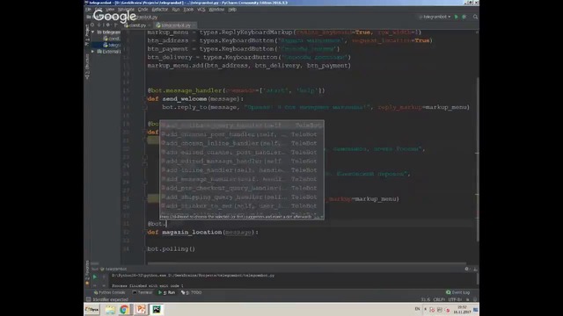Click scroll-from-source icon in project toolbar
The width and height of the screenshot is (563, 316).
pos(92,25)
